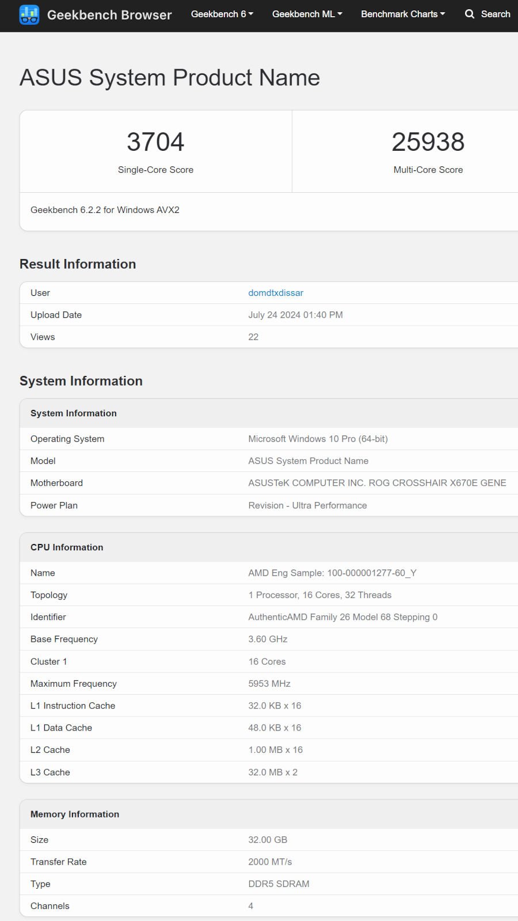This screenshot has width=518, height=921.
Task: Click the Geekbench 6.2.2 for Windows AVX2 text
Action: pos(105,210)
